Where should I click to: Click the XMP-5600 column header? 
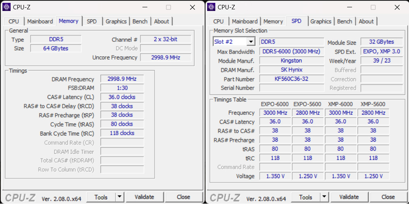pos(373,104)
